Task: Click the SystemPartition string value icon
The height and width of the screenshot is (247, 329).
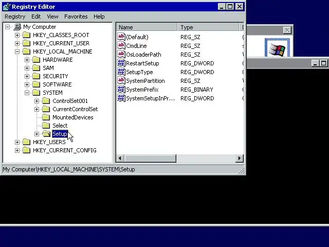Action: (x=121, y=81)
